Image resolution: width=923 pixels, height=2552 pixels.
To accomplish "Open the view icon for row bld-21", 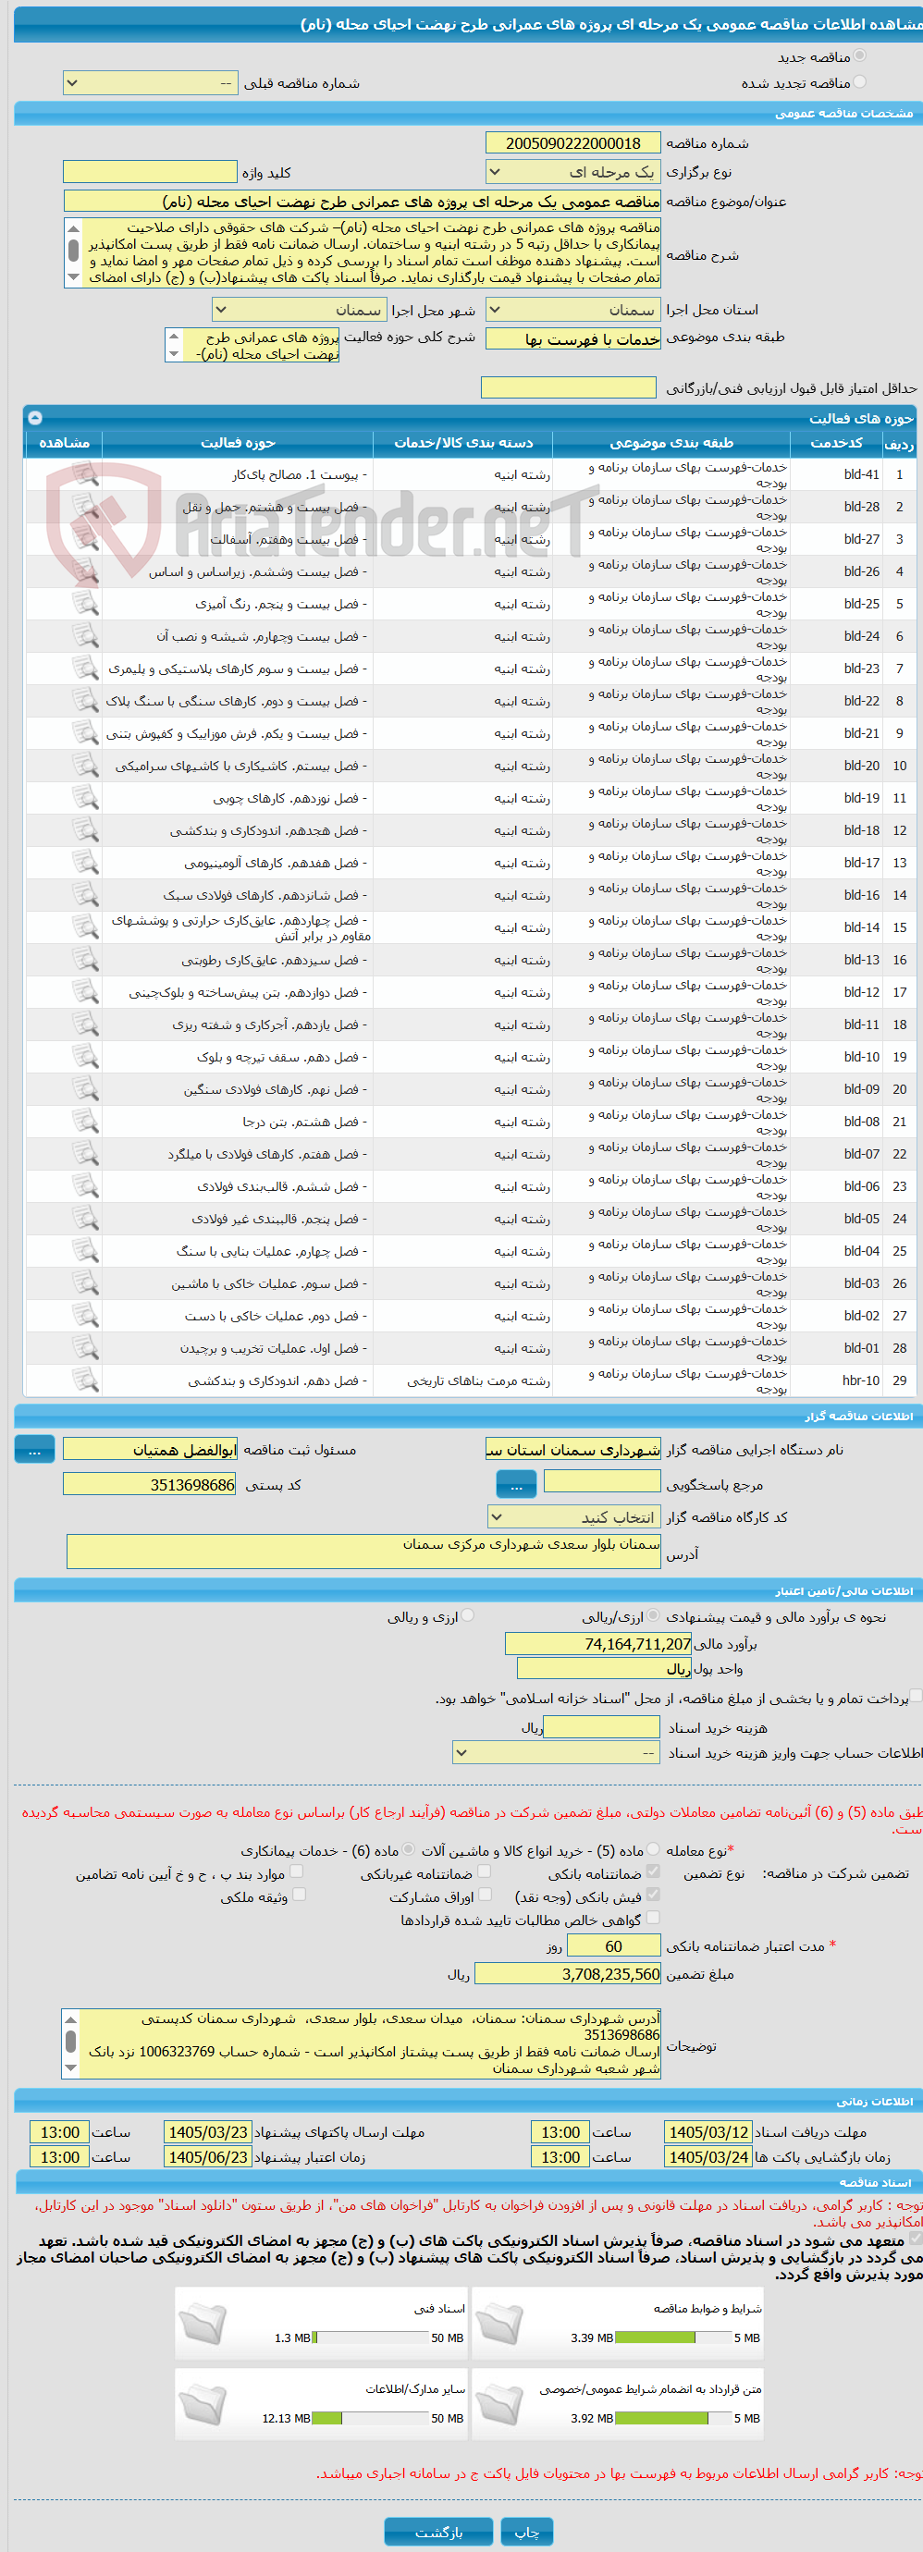I will [x=86, y=732].
